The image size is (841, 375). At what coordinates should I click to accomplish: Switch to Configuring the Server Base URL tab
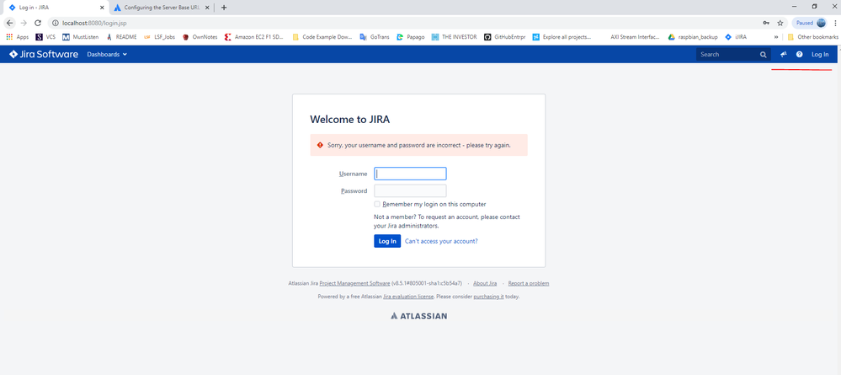[160, 8]
